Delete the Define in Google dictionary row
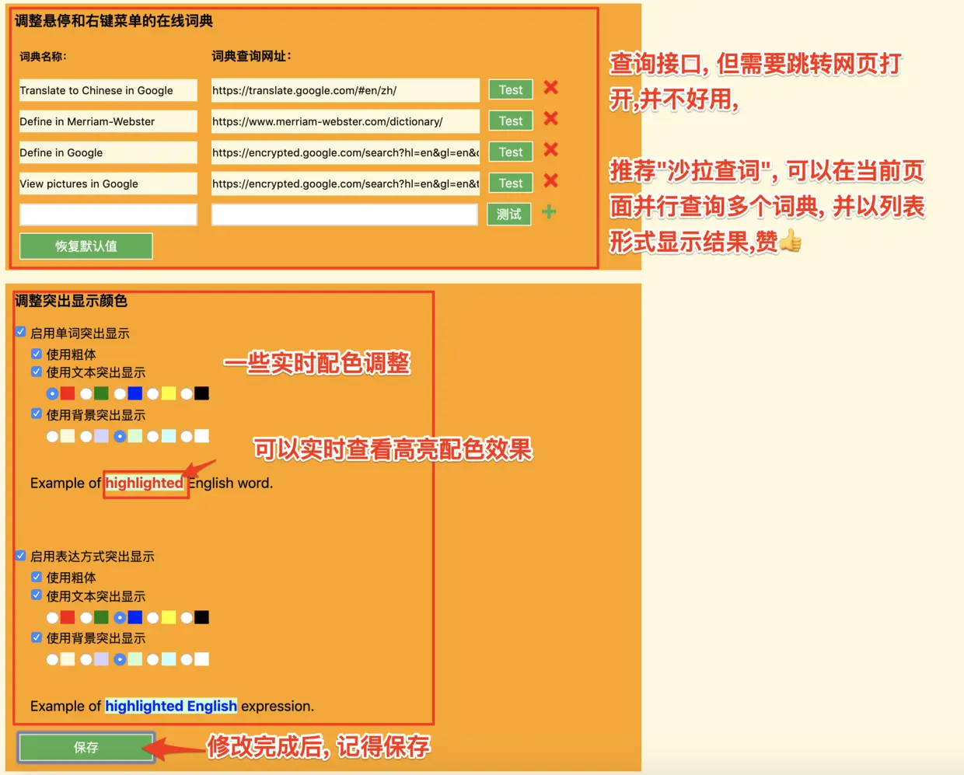The width and height of the screenshot is (964, 775). 550,149
